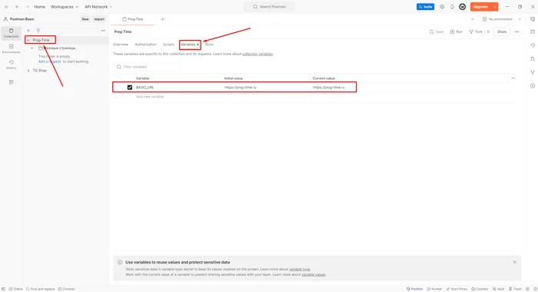Open forks icon in right sidebar
This screenshot has height=292, width=538.
pos(533,72)
